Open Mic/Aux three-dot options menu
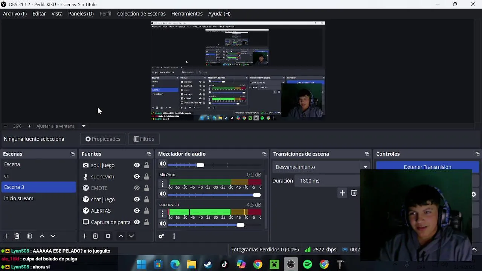Image resolution: width=482 pixels, height=271 pixels. 163,184
